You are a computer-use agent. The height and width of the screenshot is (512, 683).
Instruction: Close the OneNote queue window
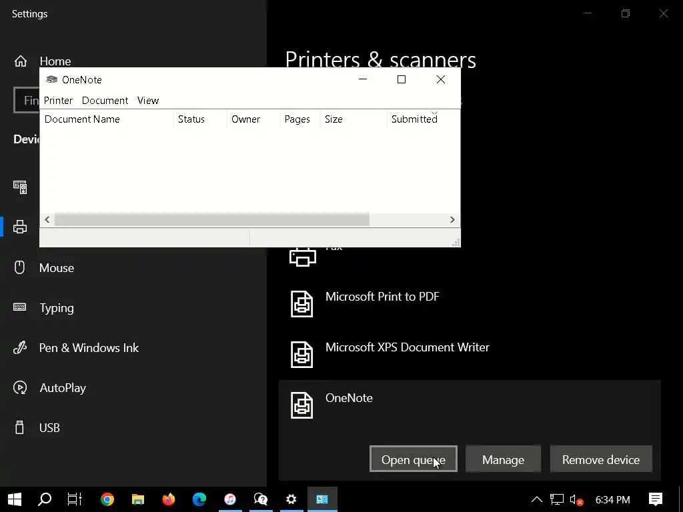pos(441,79)
